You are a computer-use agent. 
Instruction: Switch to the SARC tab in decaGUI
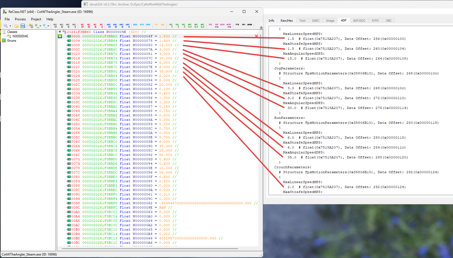[316, 21]
